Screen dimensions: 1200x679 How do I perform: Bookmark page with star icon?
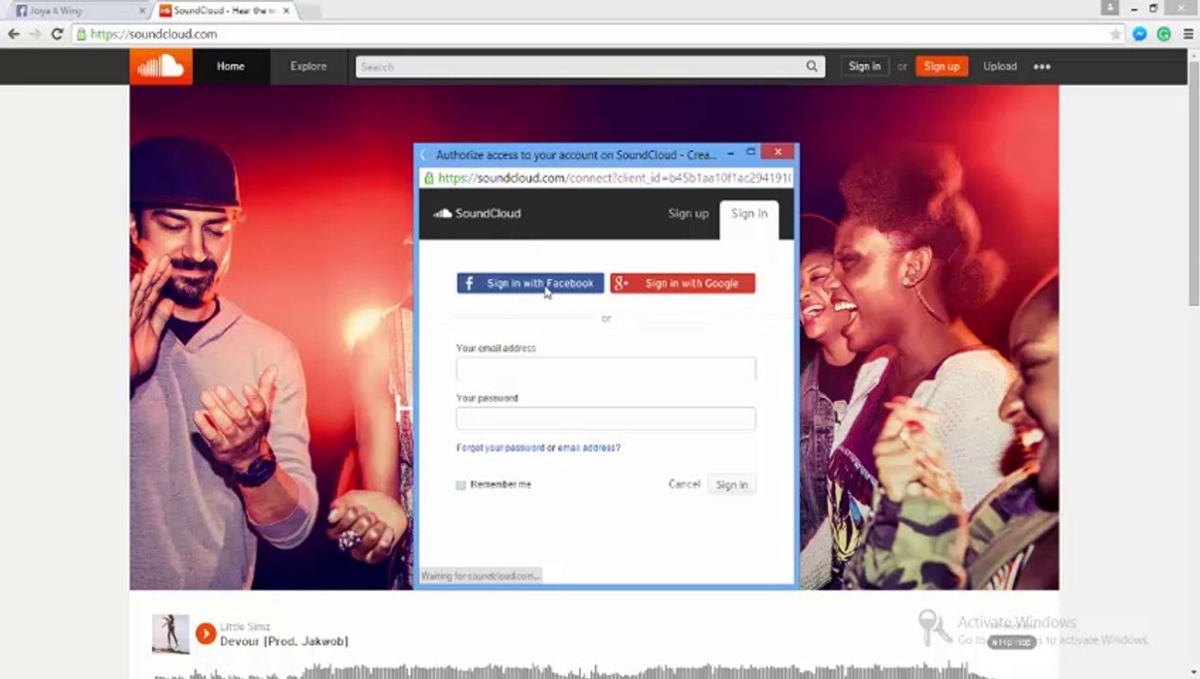click(1115, 34)
